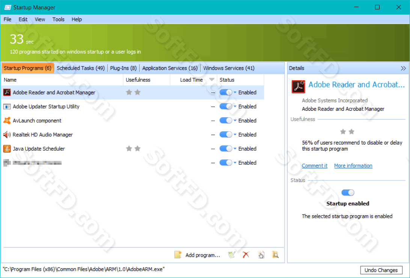Click the icon of the blurred last row
Viewport: 410px width, 278px height.
pos(7,163)
